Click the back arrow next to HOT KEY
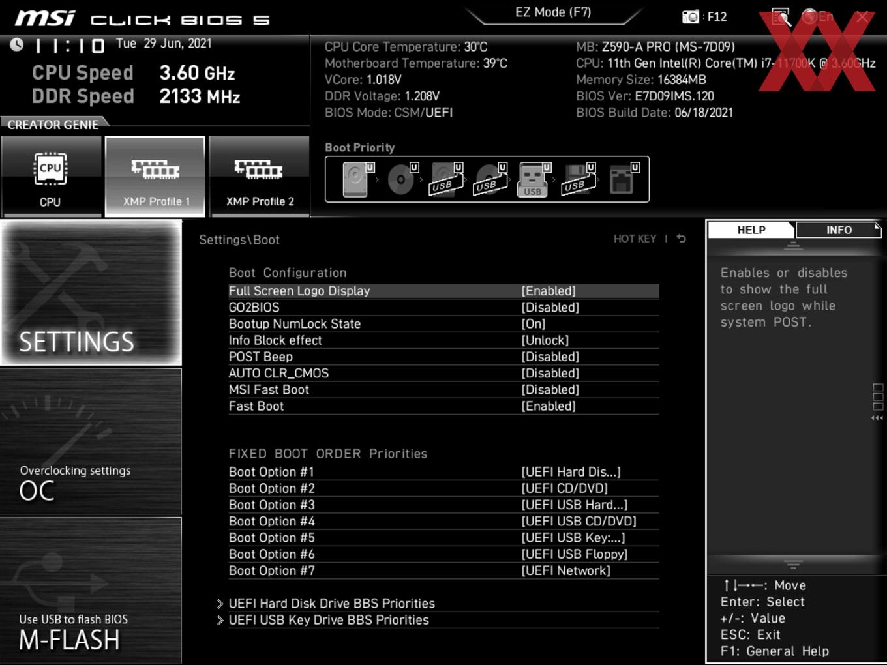Image resolution: width=887 pixels, height=665 pixels. (682, 239)
